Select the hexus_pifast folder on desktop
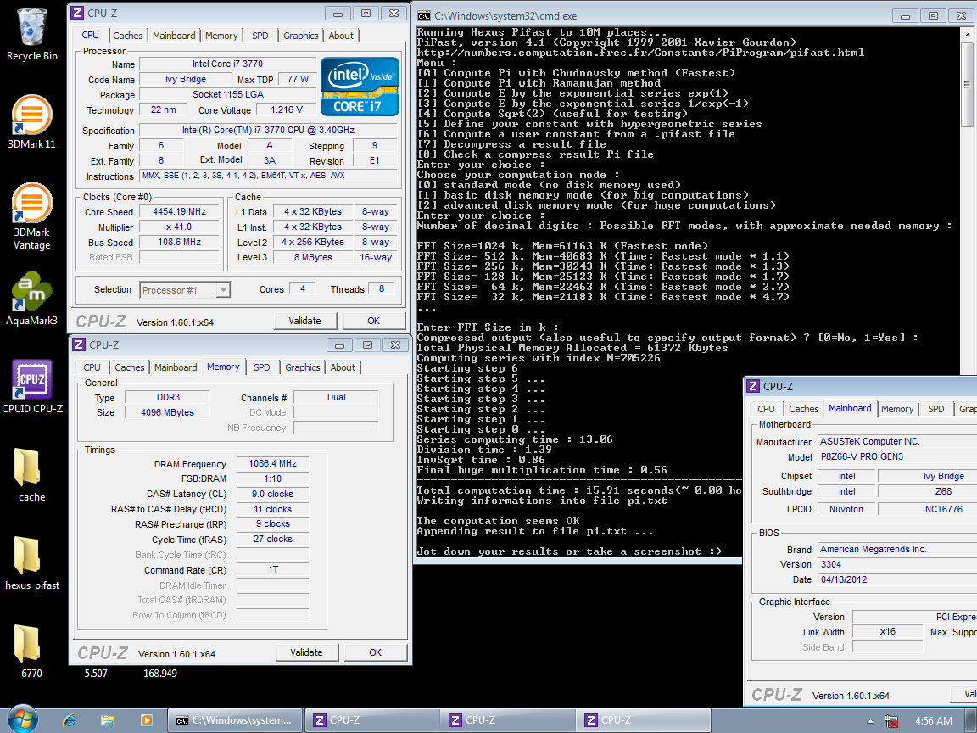Image resolution: width=977 pixels, height=733 pixels. (x=31, y=562)
